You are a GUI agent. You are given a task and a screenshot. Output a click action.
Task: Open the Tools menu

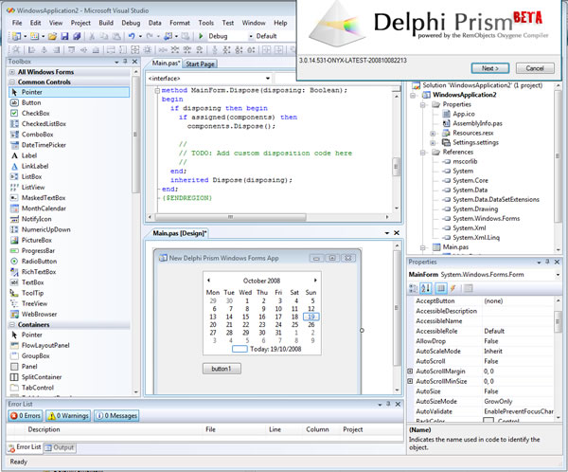(x=205, y=23)
